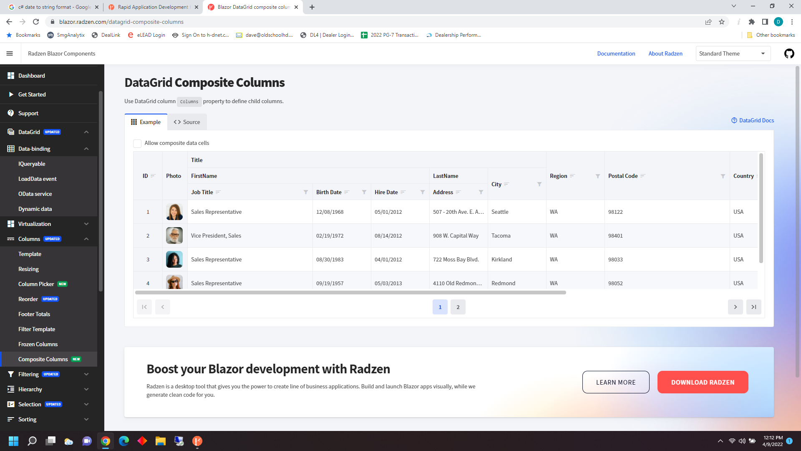Open the browser extensions puzzle icon
The image size is (801, 451).
point(752,22)
